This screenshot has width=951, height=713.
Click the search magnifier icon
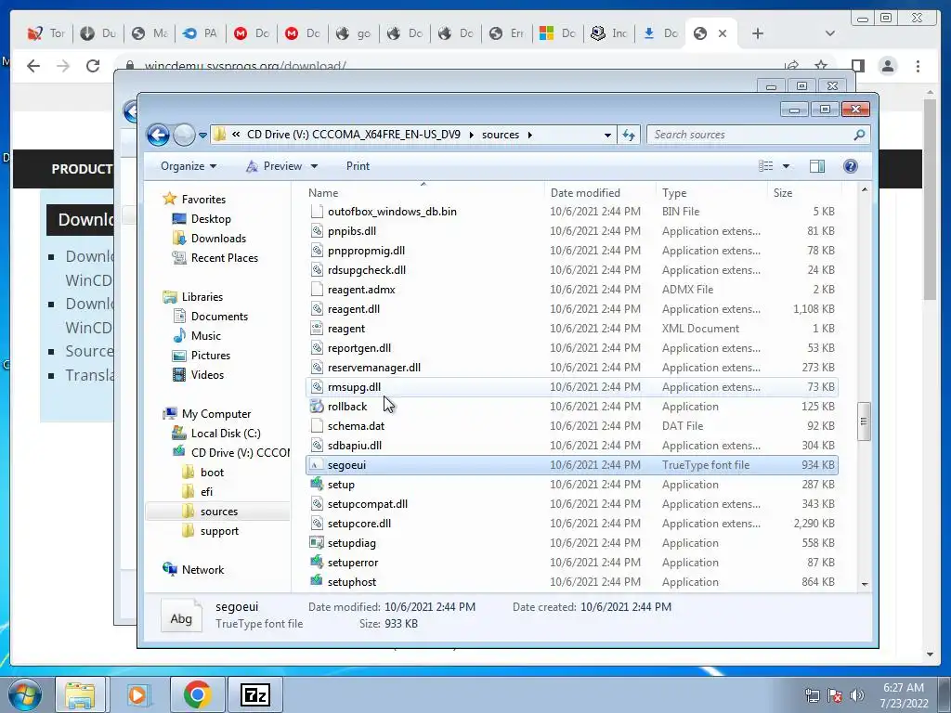click(859, 135)
